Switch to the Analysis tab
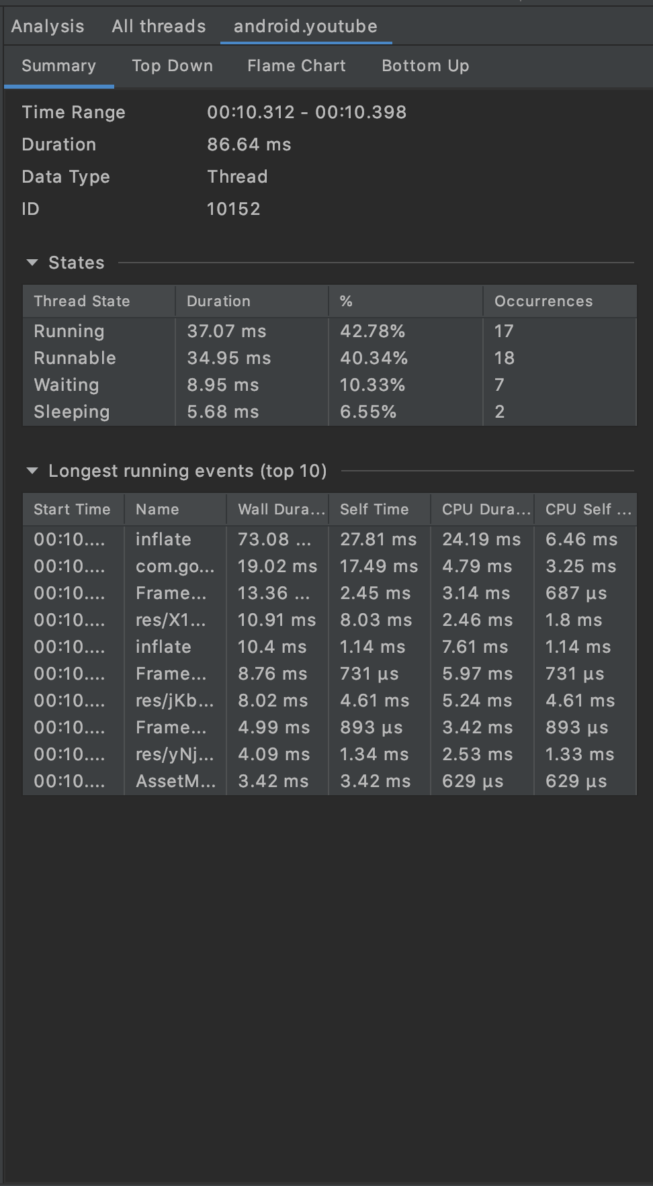 (48, 26)
